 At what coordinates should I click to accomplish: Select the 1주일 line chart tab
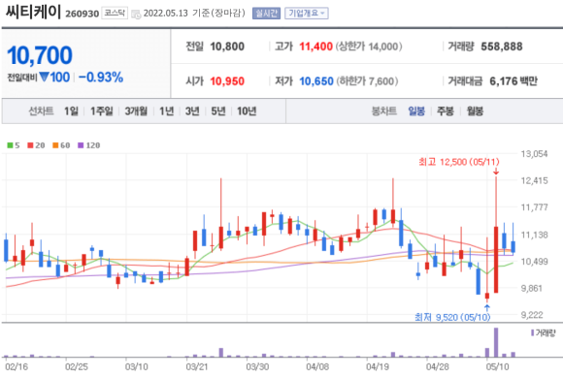click(101, 111)
